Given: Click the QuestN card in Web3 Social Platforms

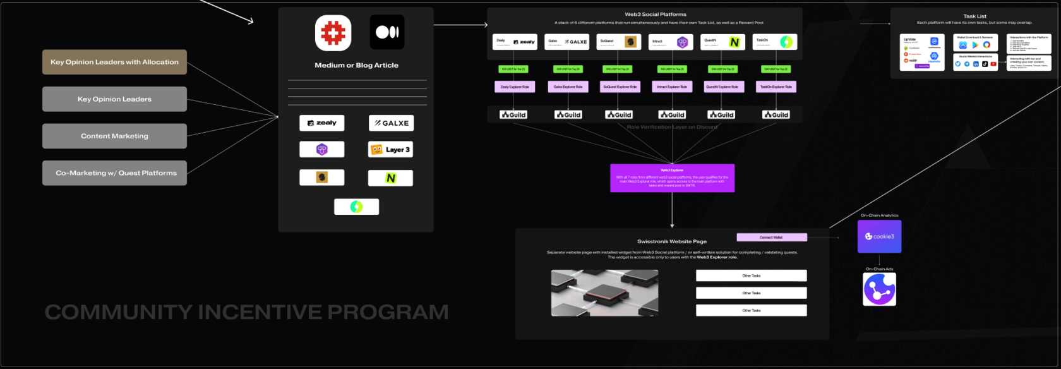Looking at the screenshot, I should pyautogui.click(x=722, y=42).
